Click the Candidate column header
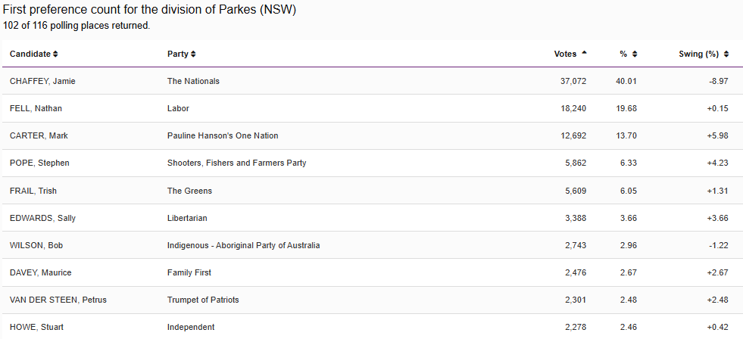 click(x=30, y=54)
